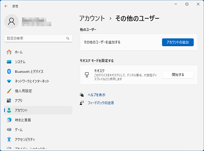This screenshot has width=204, height=151.
Task: Select ネットワークとインターネット in sidebar
Action: click(x=38, y=81)
